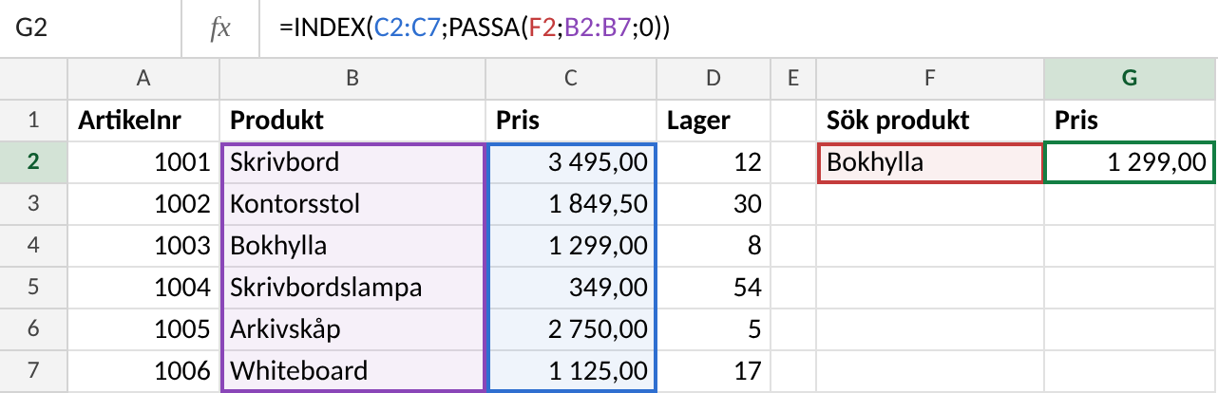Viewport: 1218px width, 393px height.
Task: Click the Artikelnr header cell
Action: tap(143, 120)
